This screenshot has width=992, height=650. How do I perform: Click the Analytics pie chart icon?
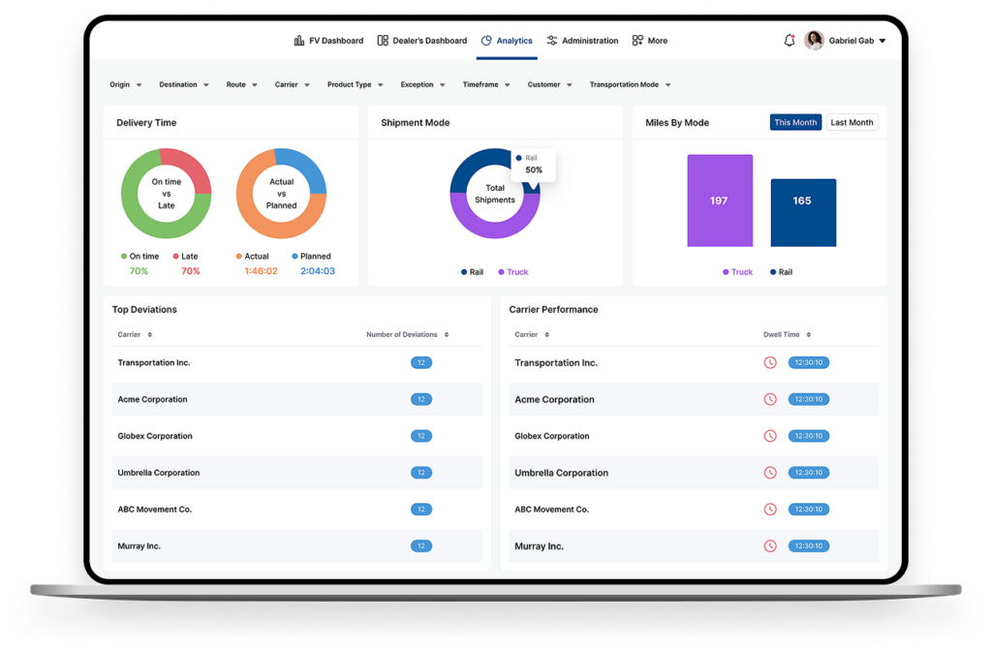coord(486,41)
